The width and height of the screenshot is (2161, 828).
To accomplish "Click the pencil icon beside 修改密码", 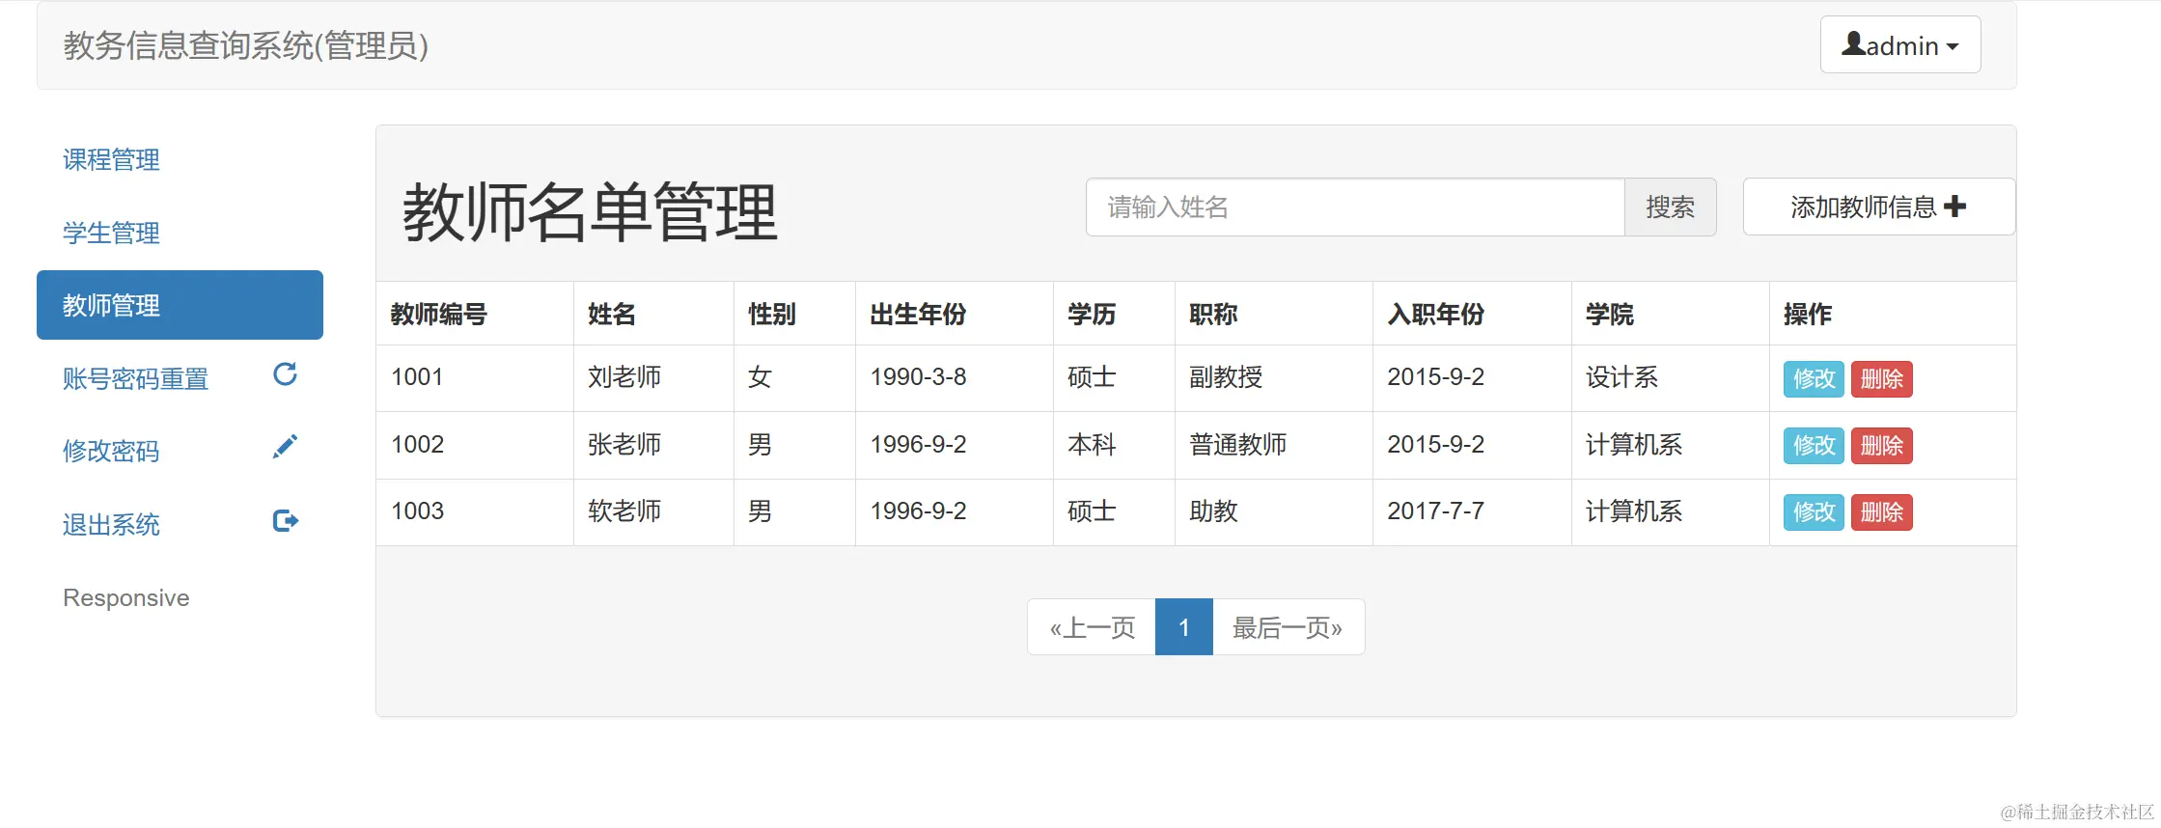I will [x=285, y=447].
